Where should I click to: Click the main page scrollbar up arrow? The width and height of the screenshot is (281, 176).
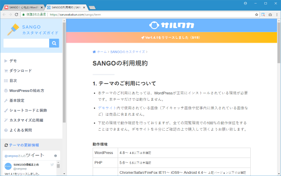(x=279, y=21)
